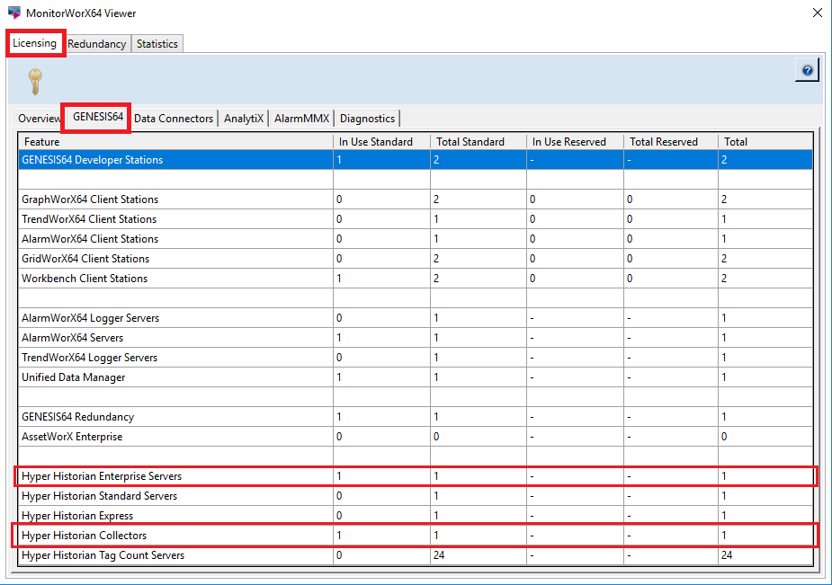
Task: Click Total Reserved value for TrendWorX64 Client Stations
Action: [630, 219]
